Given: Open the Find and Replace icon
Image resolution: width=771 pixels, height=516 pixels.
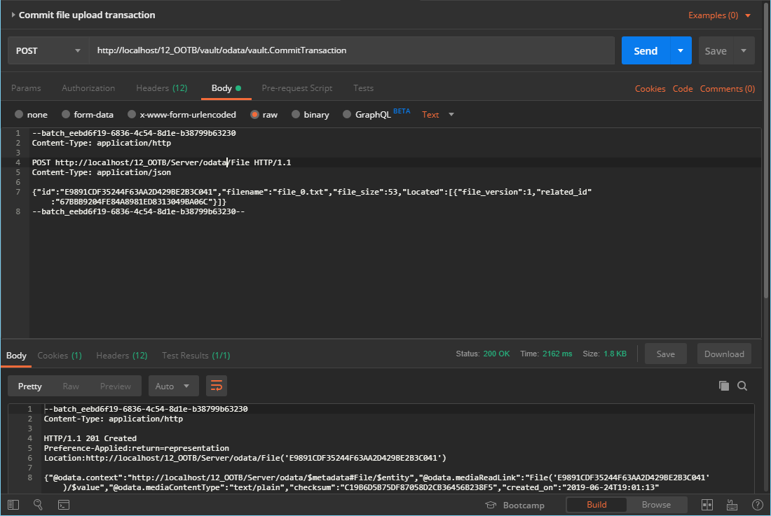Looking at the screenshot, I should [38, 505].
